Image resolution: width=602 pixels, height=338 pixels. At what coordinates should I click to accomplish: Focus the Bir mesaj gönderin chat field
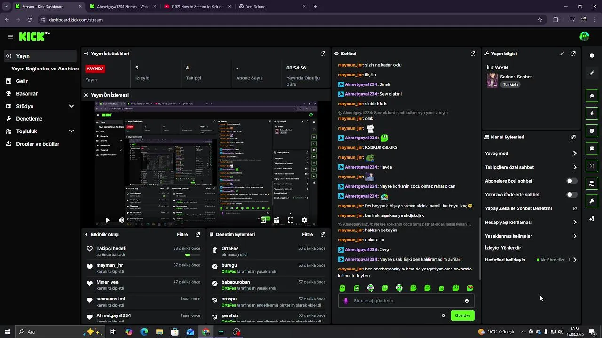[406, 301]
